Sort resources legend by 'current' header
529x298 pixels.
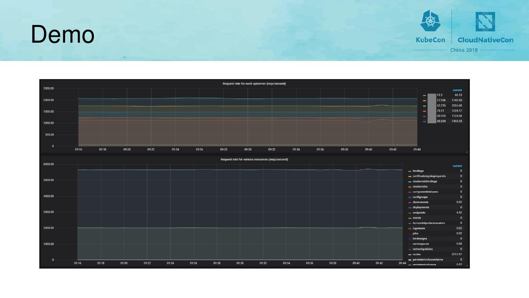tap(457, 166)
